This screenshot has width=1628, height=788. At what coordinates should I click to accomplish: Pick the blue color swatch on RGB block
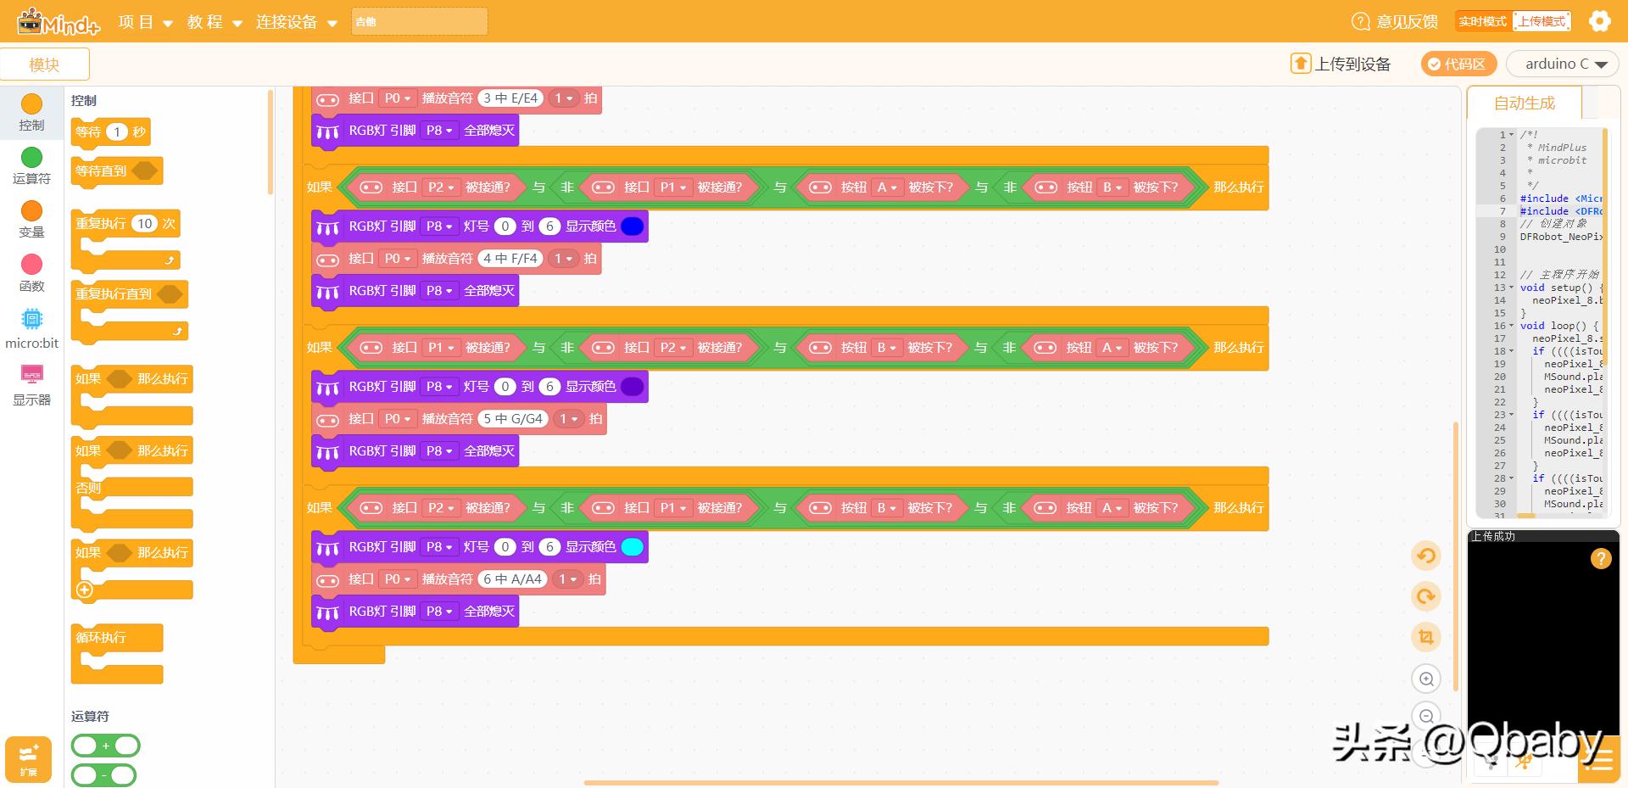click(x=633, y=226)
